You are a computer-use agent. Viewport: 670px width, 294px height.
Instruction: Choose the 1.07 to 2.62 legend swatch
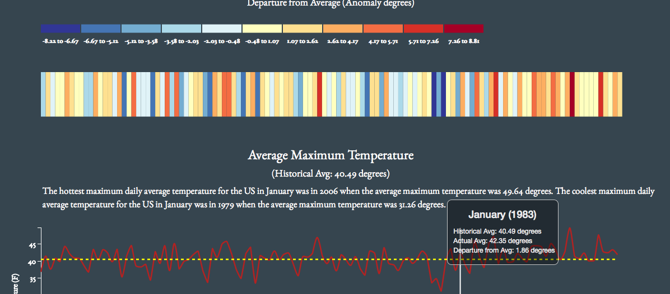click(303, 29)
